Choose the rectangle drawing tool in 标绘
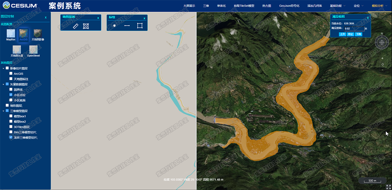Screen dimensions: 392x190 tap(140, 26)
